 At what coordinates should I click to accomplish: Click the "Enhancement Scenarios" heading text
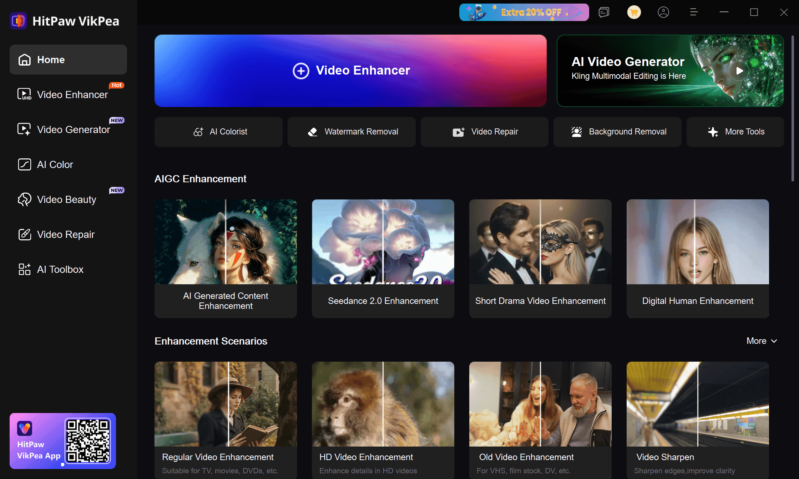click(211, 341)
